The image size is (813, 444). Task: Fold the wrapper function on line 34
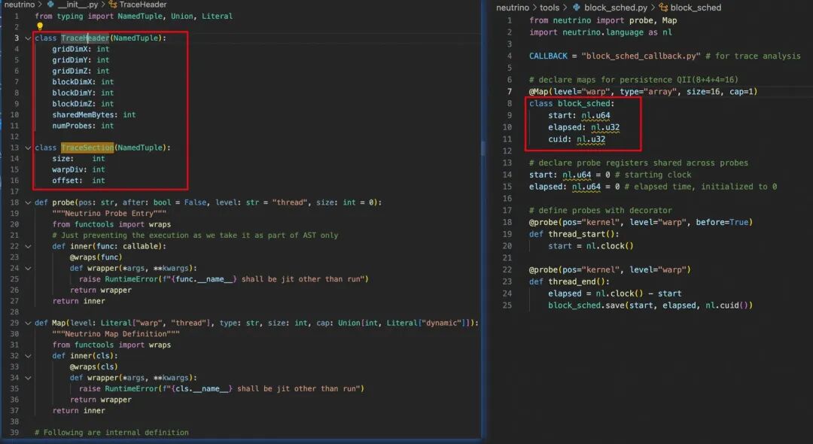click(28, 378)
